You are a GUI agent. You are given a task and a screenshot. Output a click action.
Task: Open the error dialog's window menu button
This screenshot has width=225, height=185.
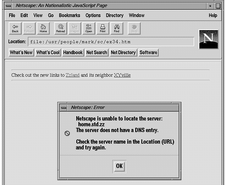[x=64, y=107]
